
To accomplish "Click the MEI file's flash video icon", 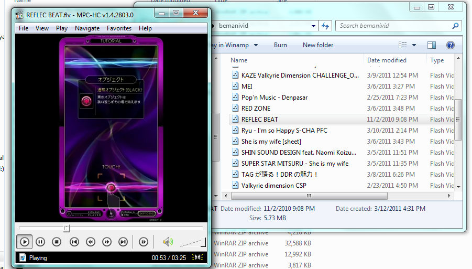I will click(235, 87).
